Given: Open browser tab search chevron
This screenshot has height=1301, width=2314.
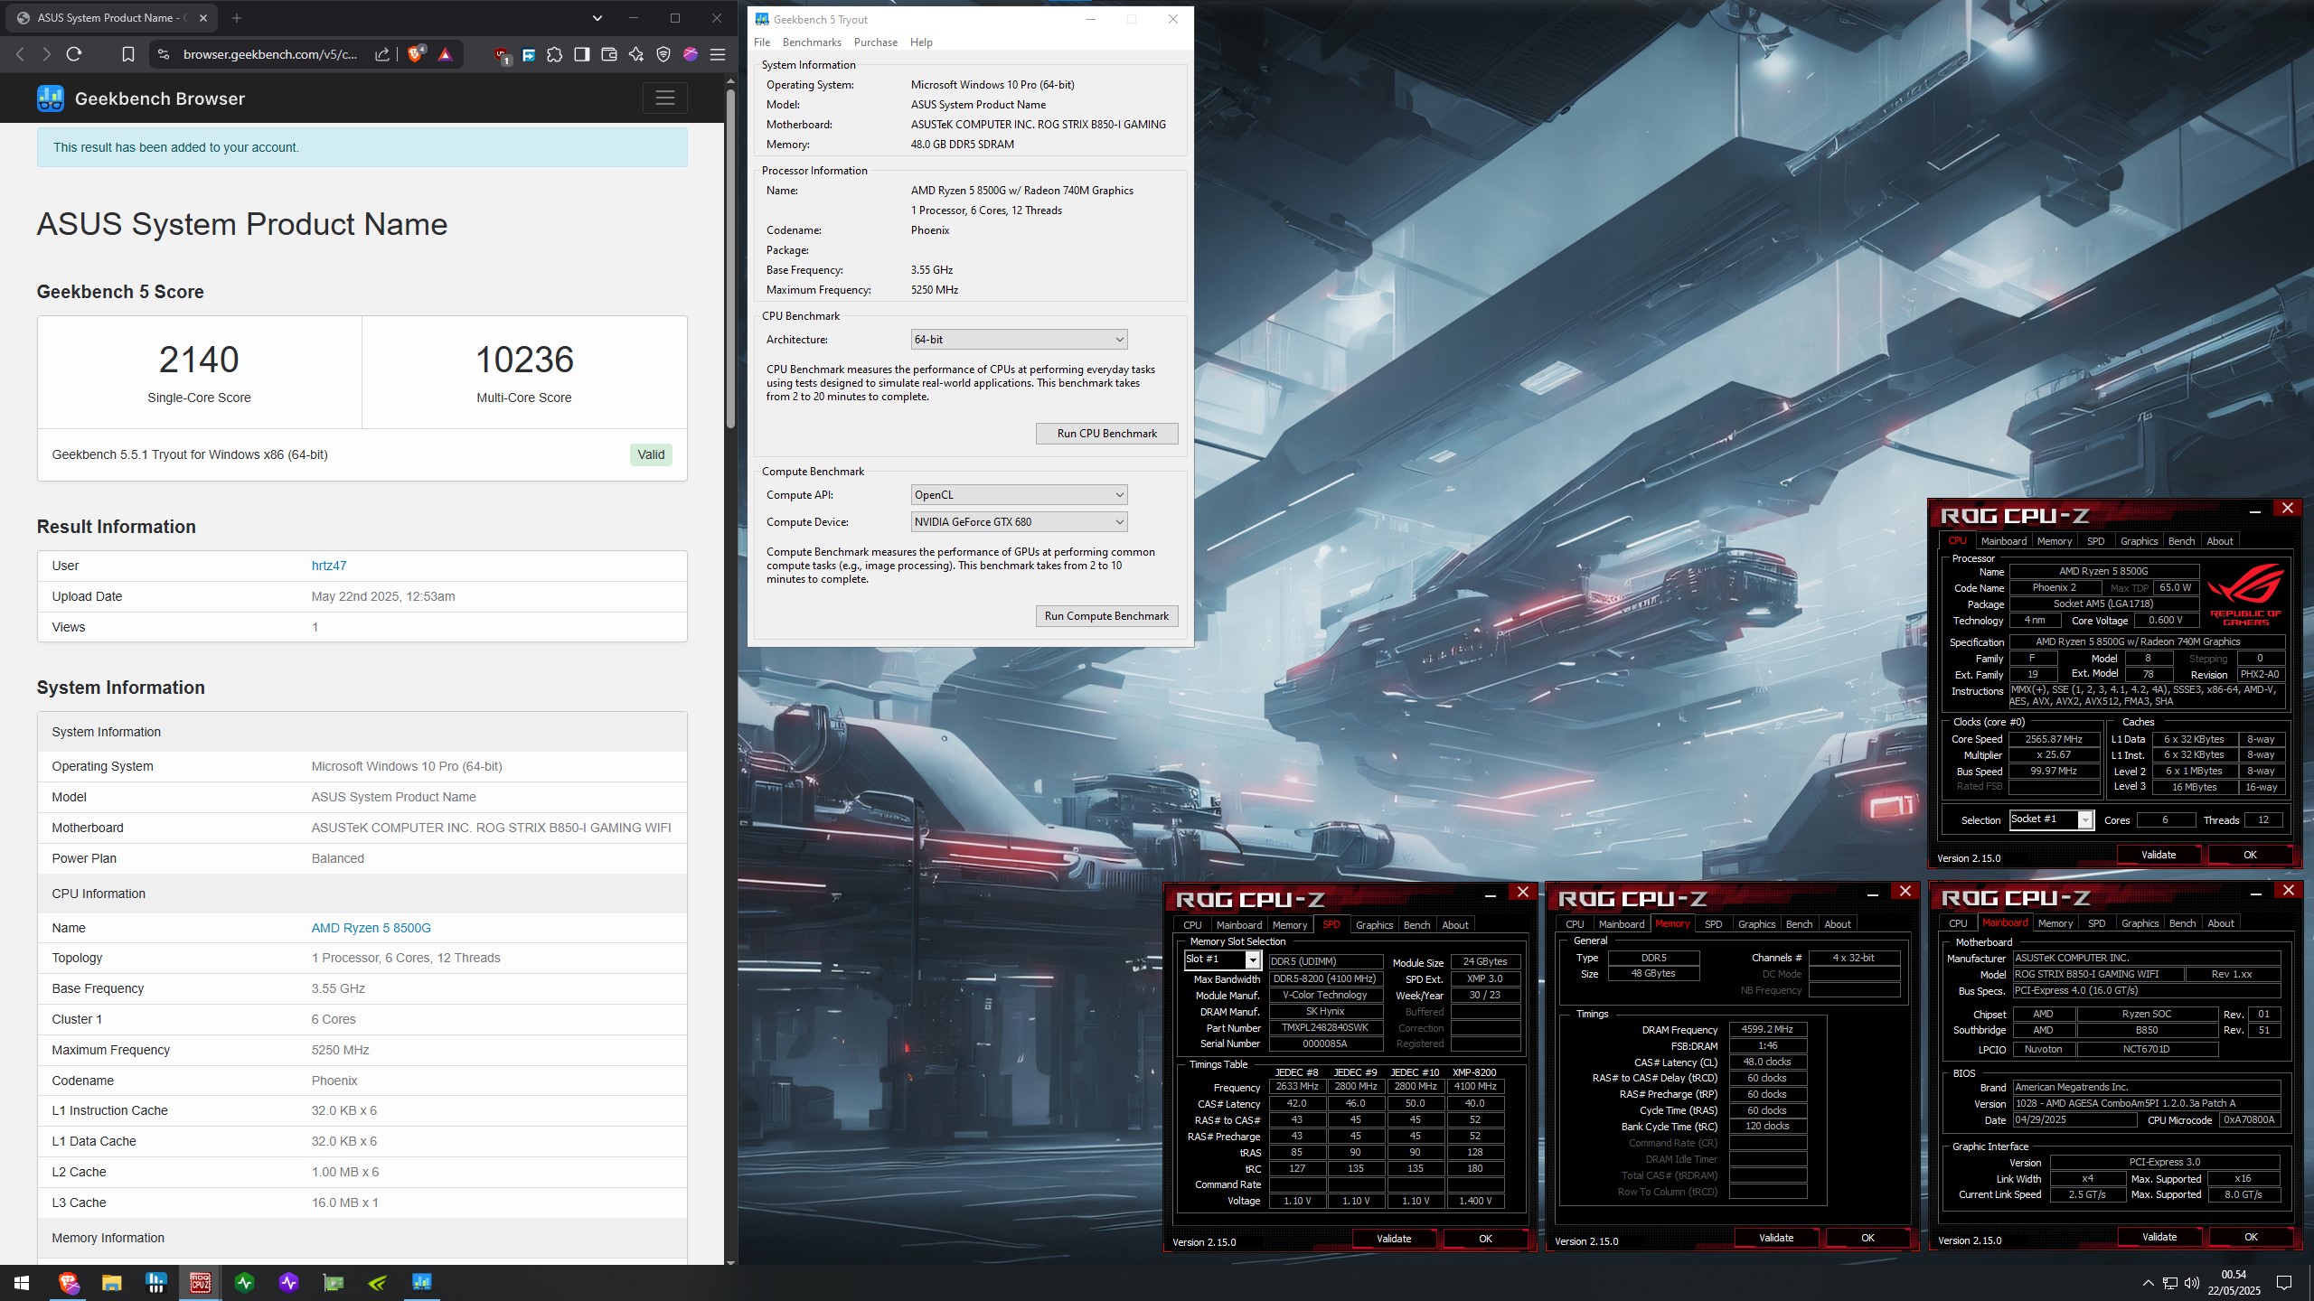Looking at the screenshot, I should pos(597,18).
